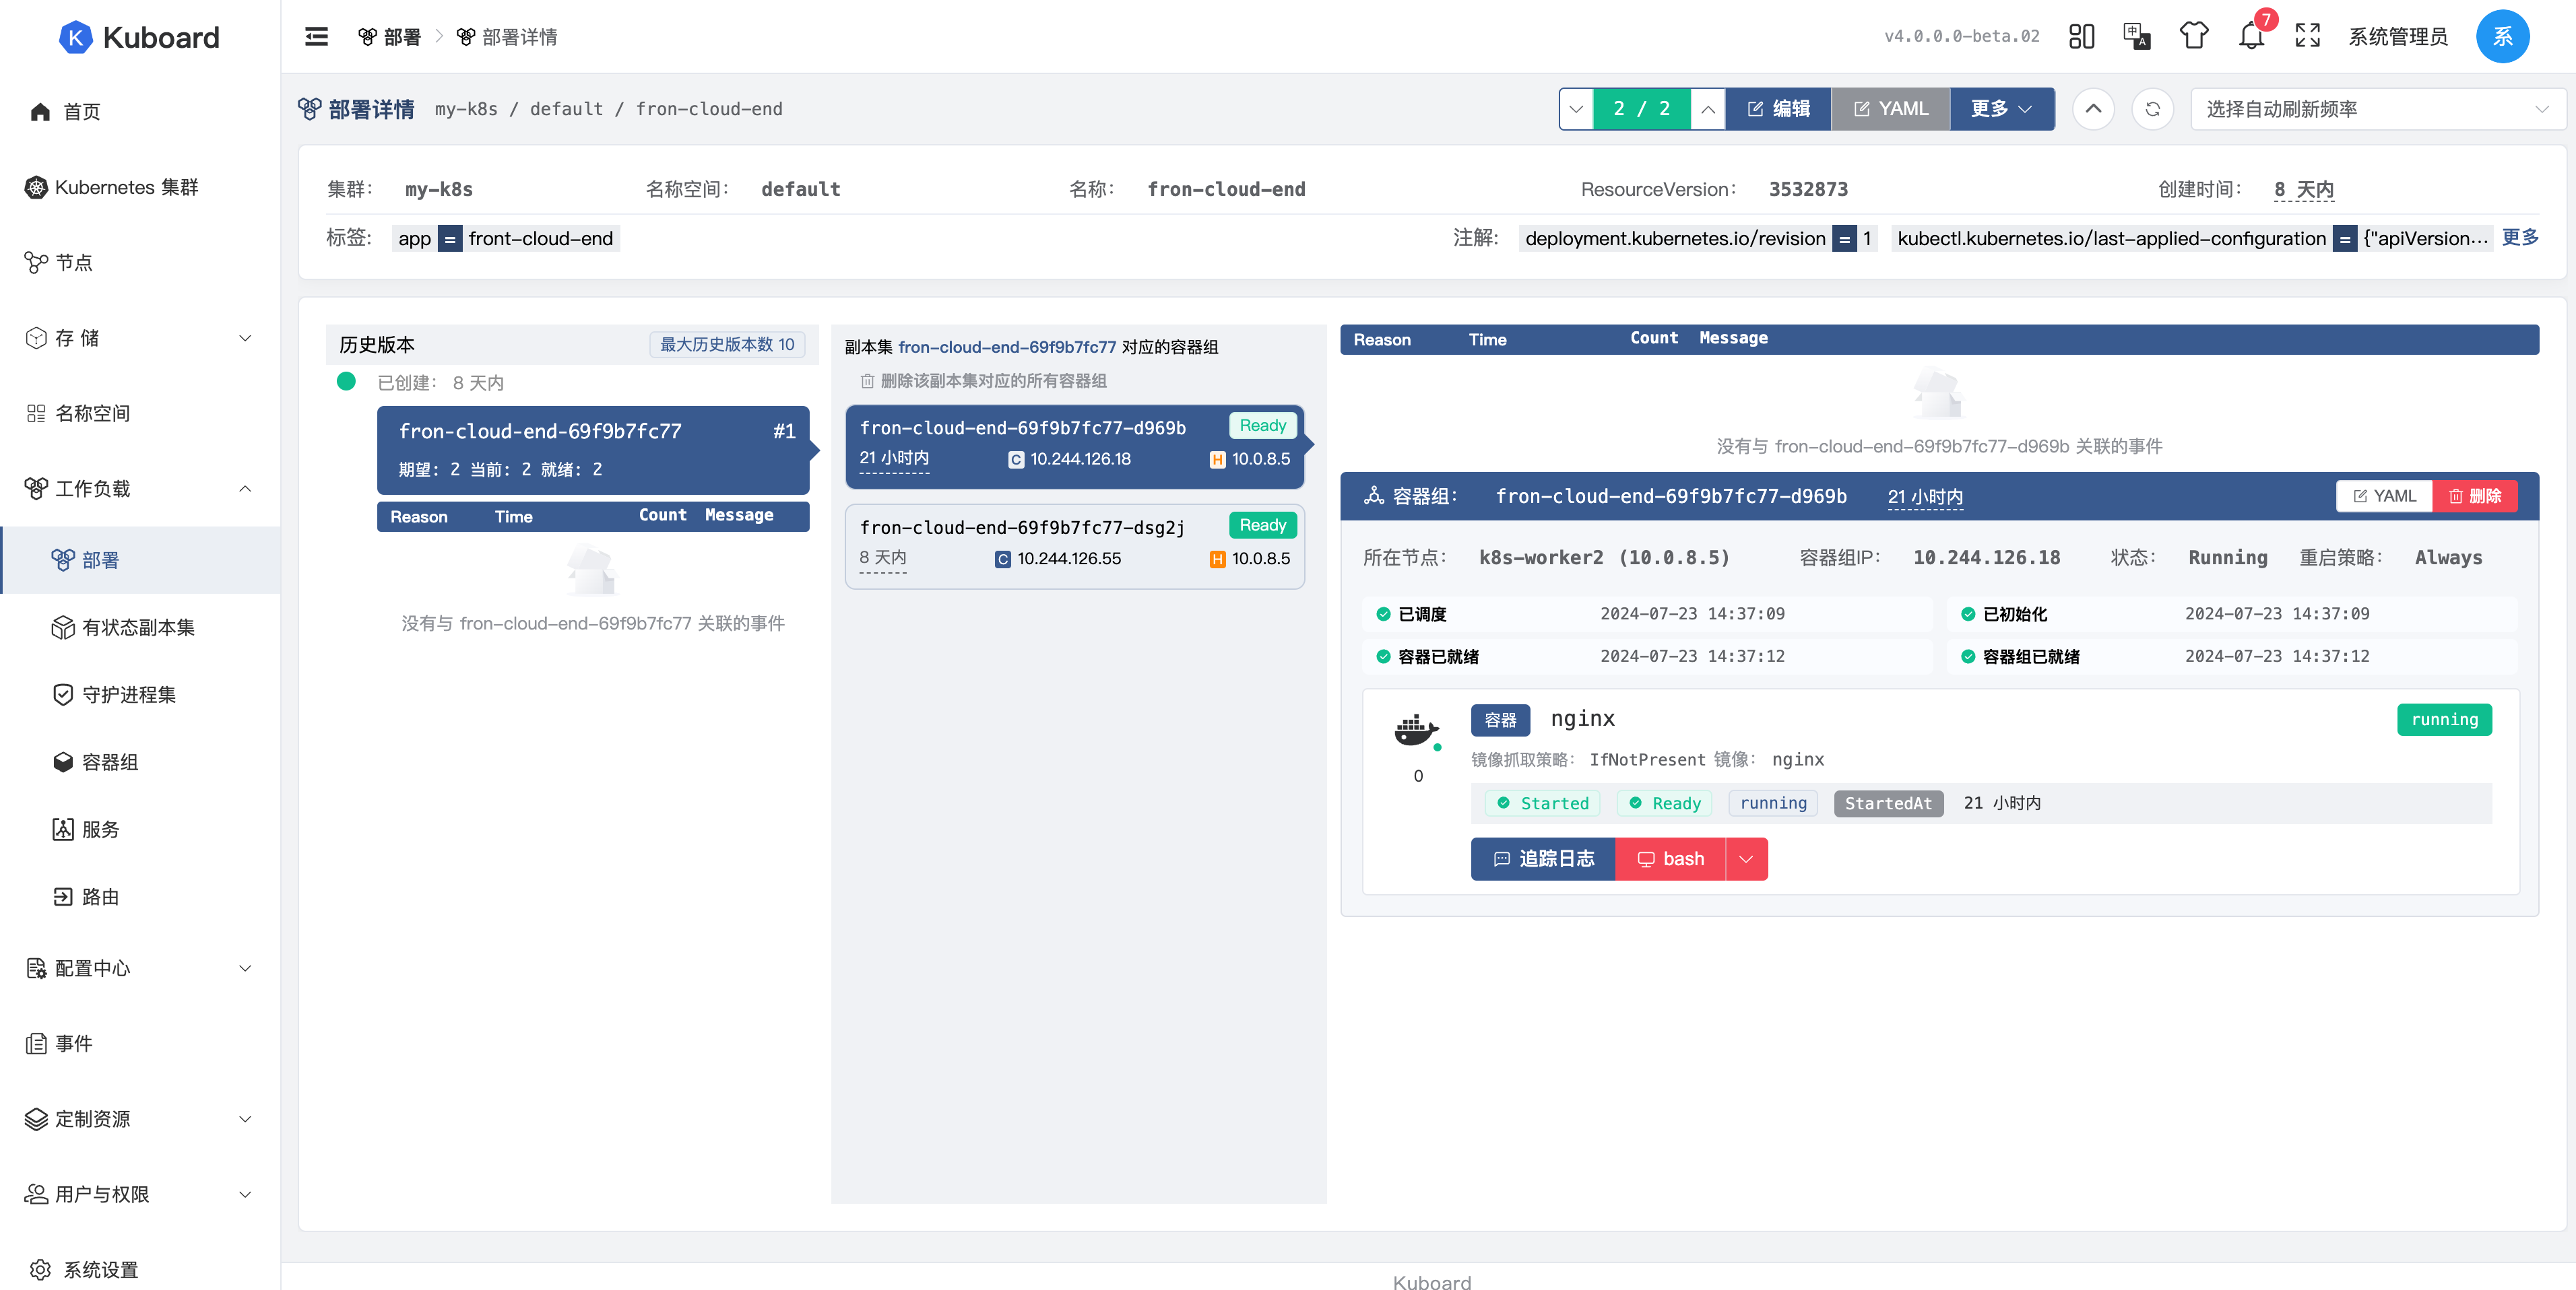Image resolution: width=2576 pixels, height=1290 pixels.
Task: Open 容器组 pods in sidebar
Action: point(140,762)
